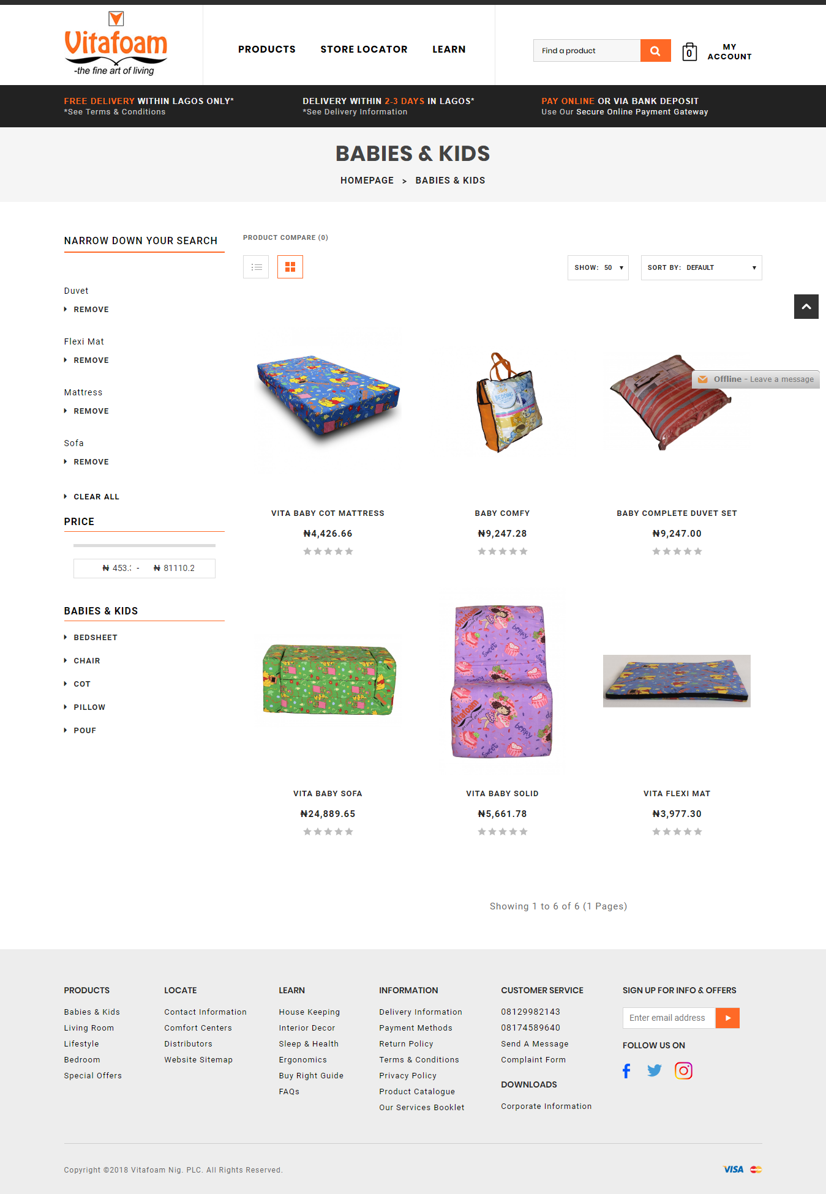Switch to grid view layout
The height and width of the screenshot is (1194, 826).
pos(290,267)
